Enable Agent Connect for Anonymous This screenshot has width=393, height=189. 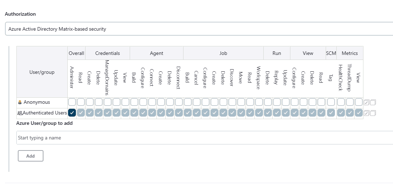152,102
